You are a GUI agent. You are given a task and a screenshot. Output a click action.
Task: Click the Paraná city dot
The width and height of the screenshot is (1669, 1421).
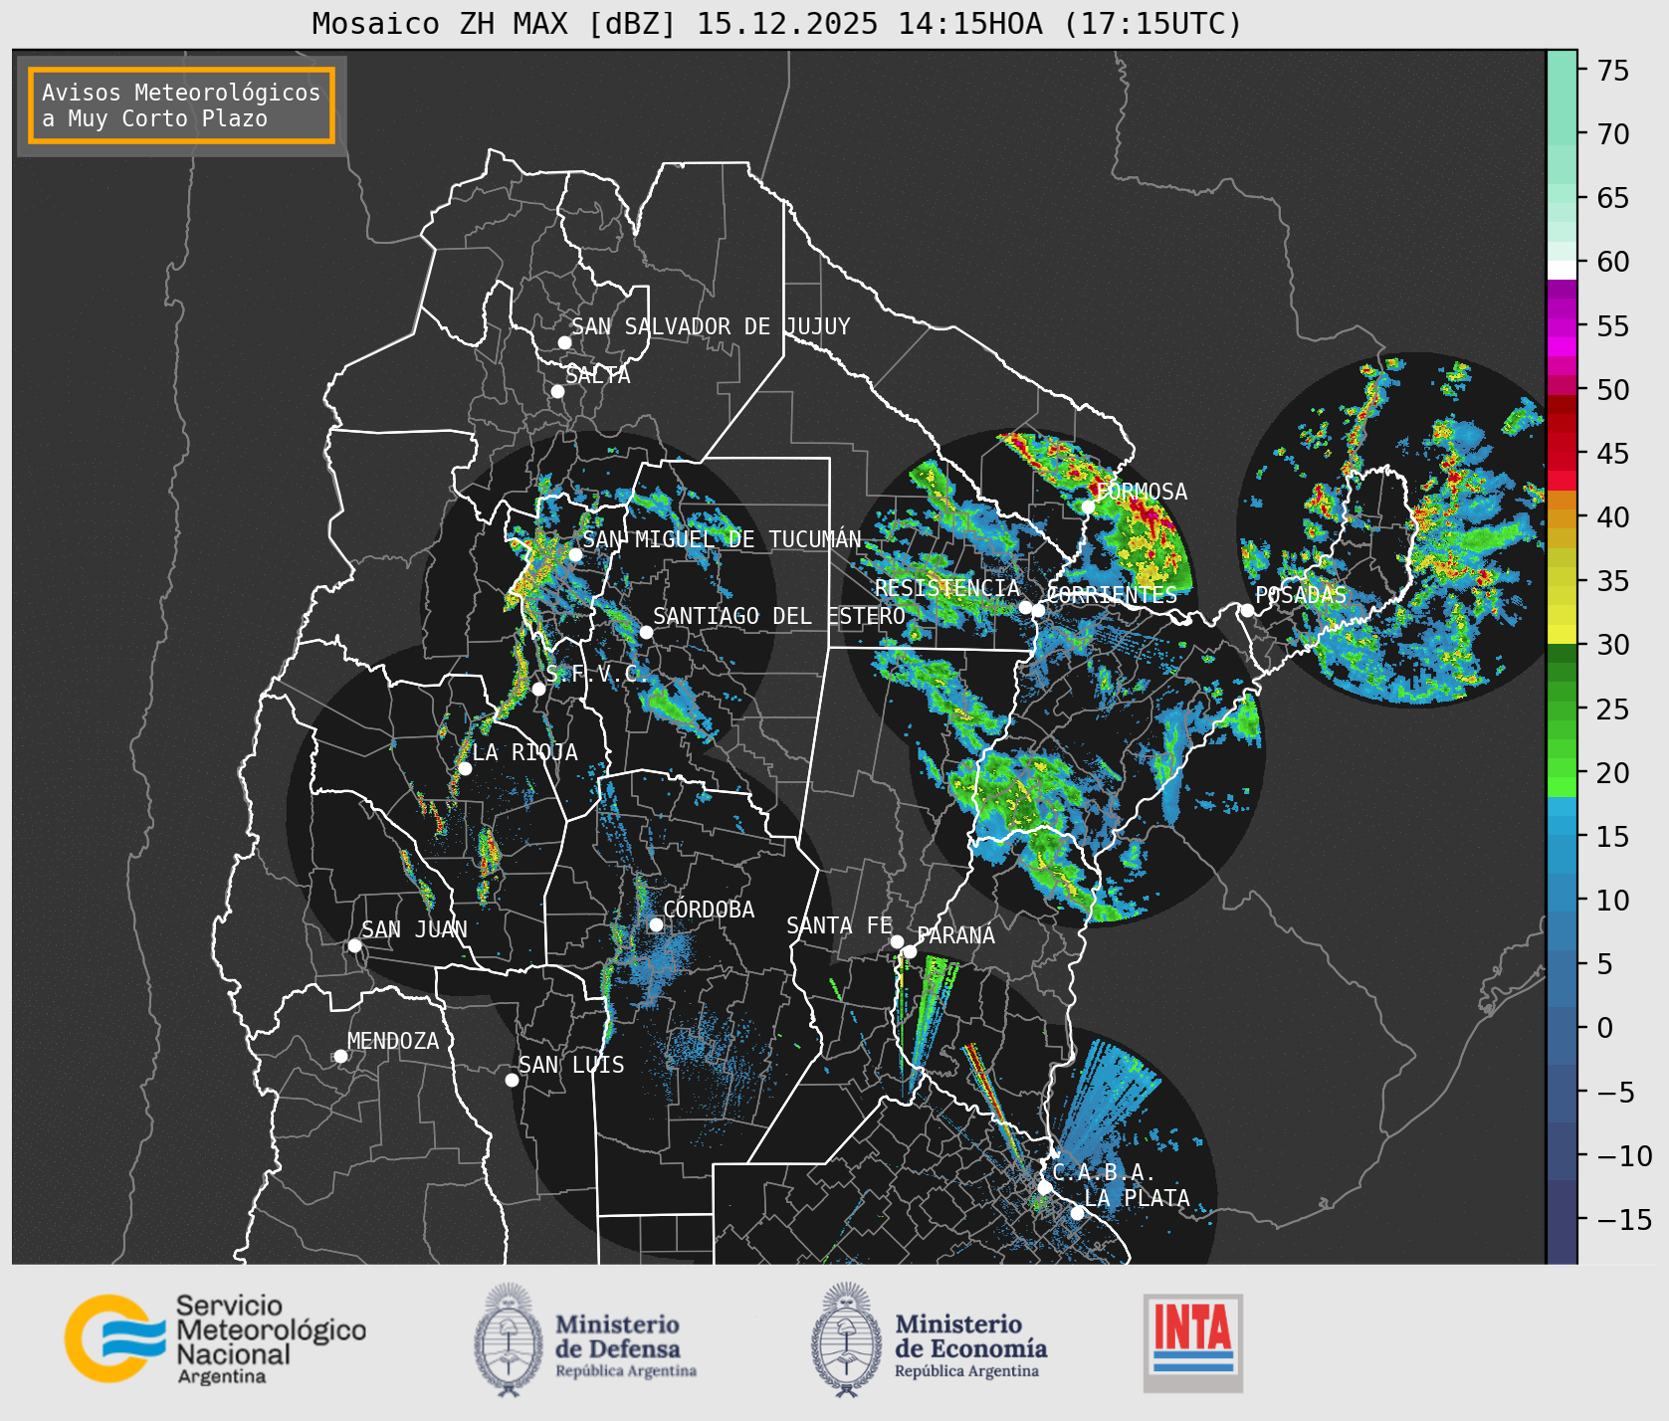[x=910, y=951]
